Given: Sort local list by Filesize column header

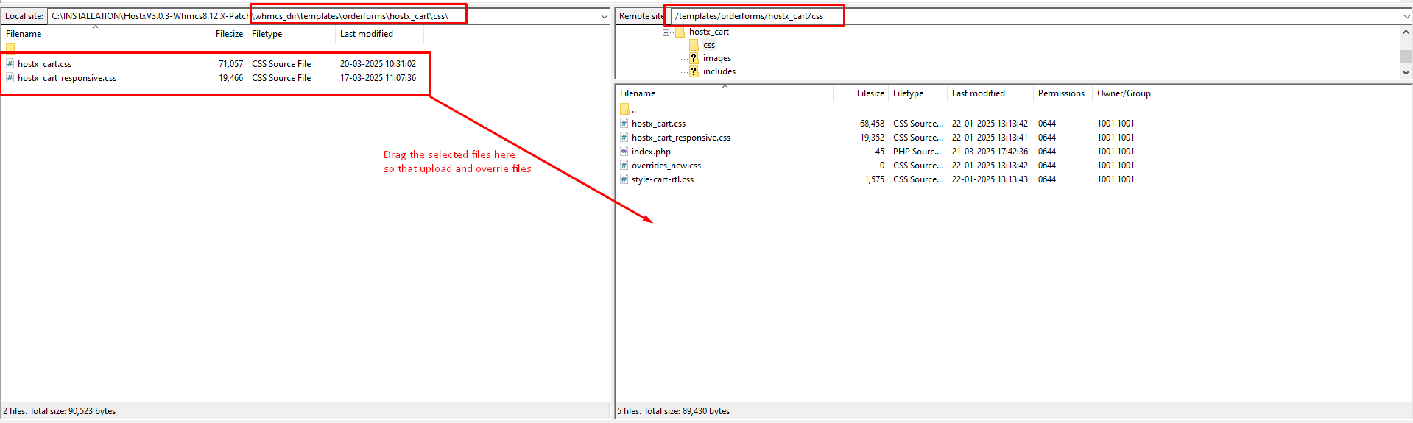Looking at the screenshot, I should pyautogui.click(x=228, y=34).
